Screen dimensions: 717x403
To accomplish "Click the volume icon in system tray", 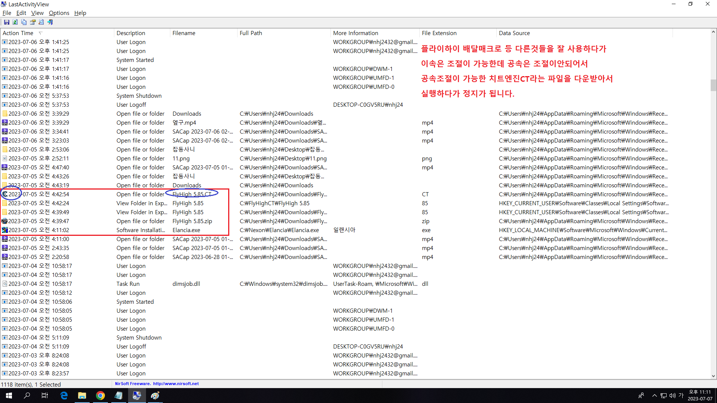I will (673, 396).
